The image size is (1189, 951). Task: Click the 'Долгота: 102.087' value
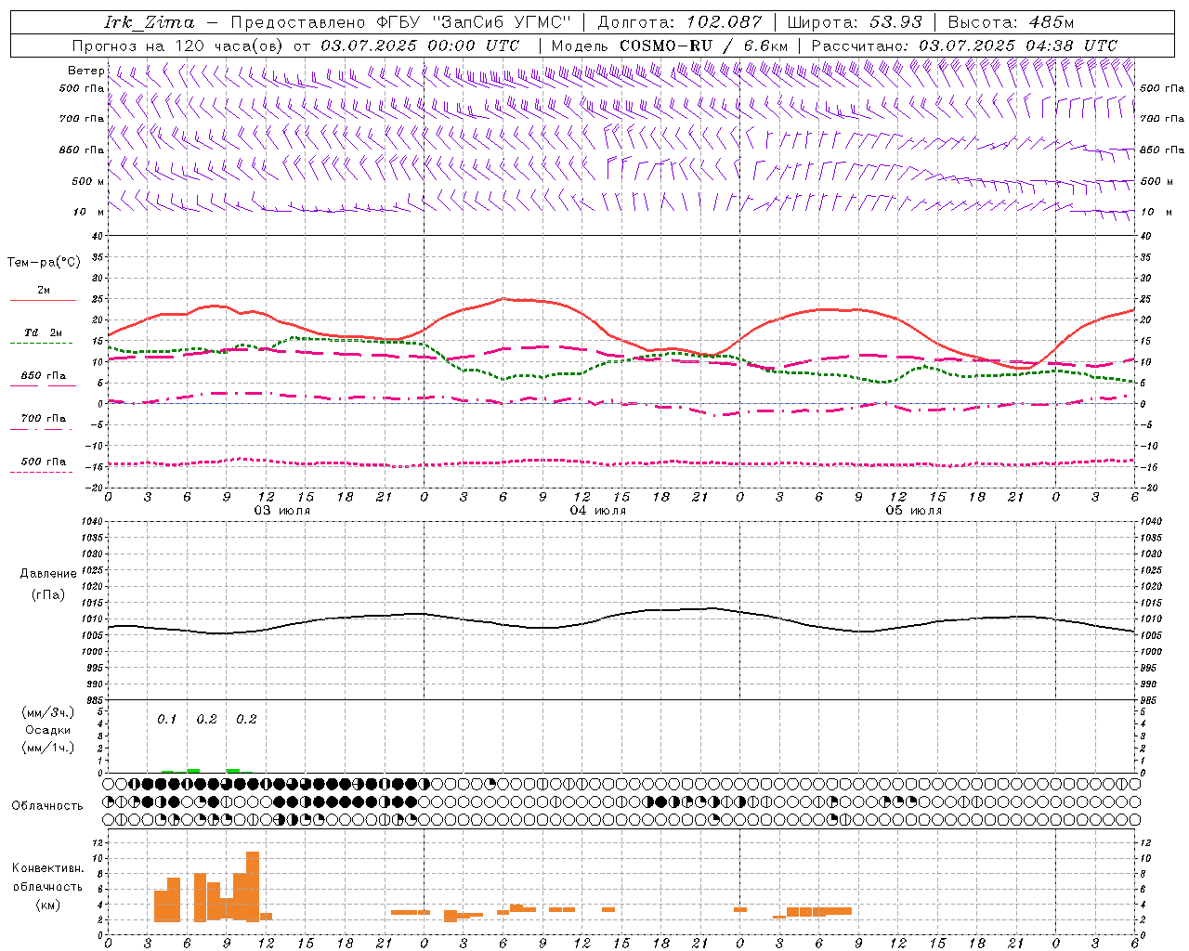680,22
